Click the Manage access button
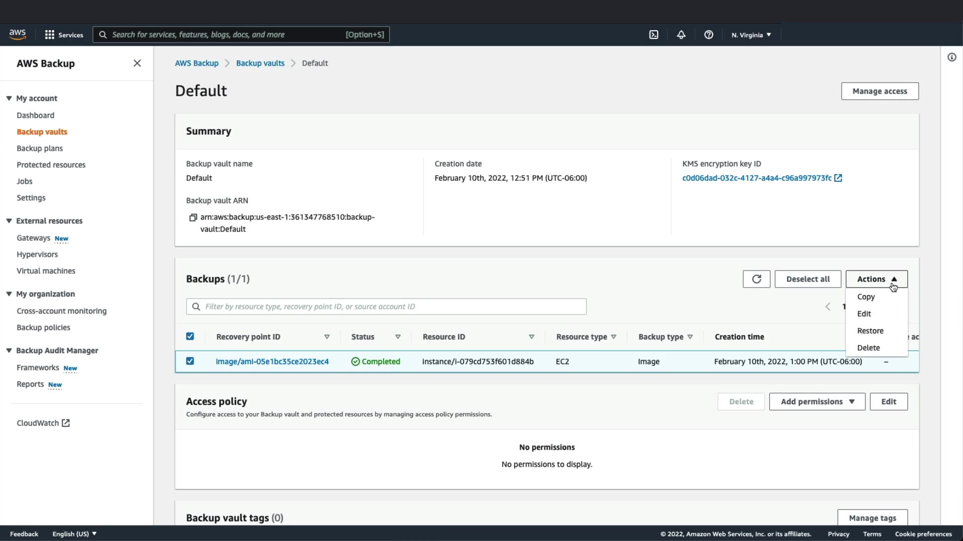Image resolution: width=963 pixels, height=541 pixels. [880, 91]
